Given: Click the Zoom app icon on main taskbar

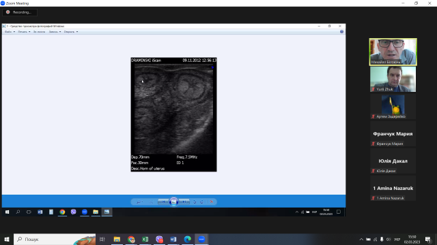Looking at the screenshot, I should click(x=201, y=239).
